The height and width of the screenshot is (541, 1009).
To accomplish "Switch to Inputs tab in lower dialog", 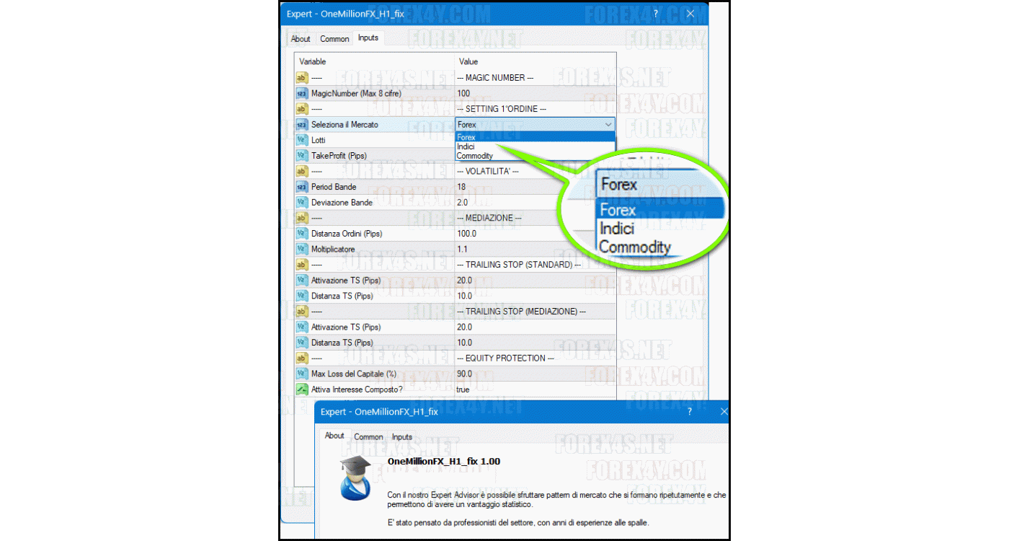I will [402, 436].
